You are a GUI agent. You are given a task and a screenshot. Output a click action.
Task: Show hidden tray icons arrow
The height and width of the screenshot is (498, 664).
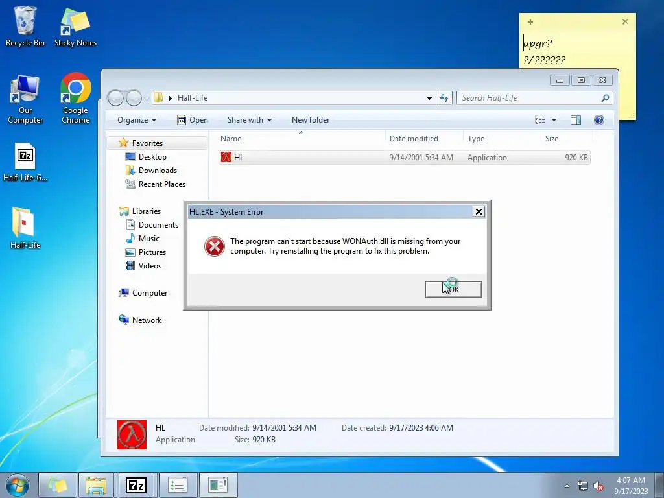[x=567, y=486]
